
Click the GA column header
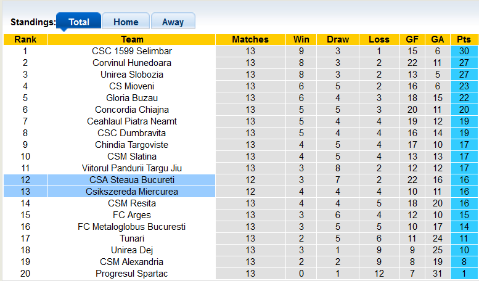[x=438, y=39]
